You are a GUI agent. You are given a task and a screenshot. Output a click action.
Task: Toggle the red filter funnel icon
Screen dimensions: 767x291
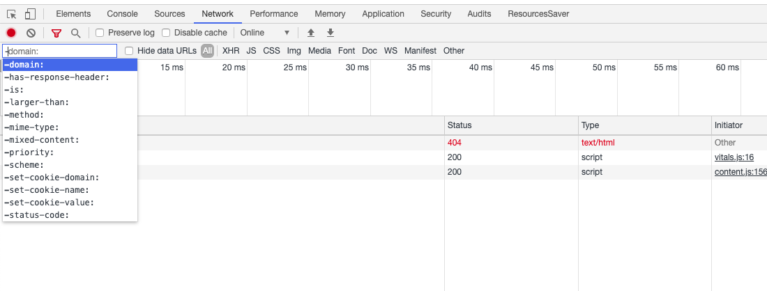(x=56, y=33)
